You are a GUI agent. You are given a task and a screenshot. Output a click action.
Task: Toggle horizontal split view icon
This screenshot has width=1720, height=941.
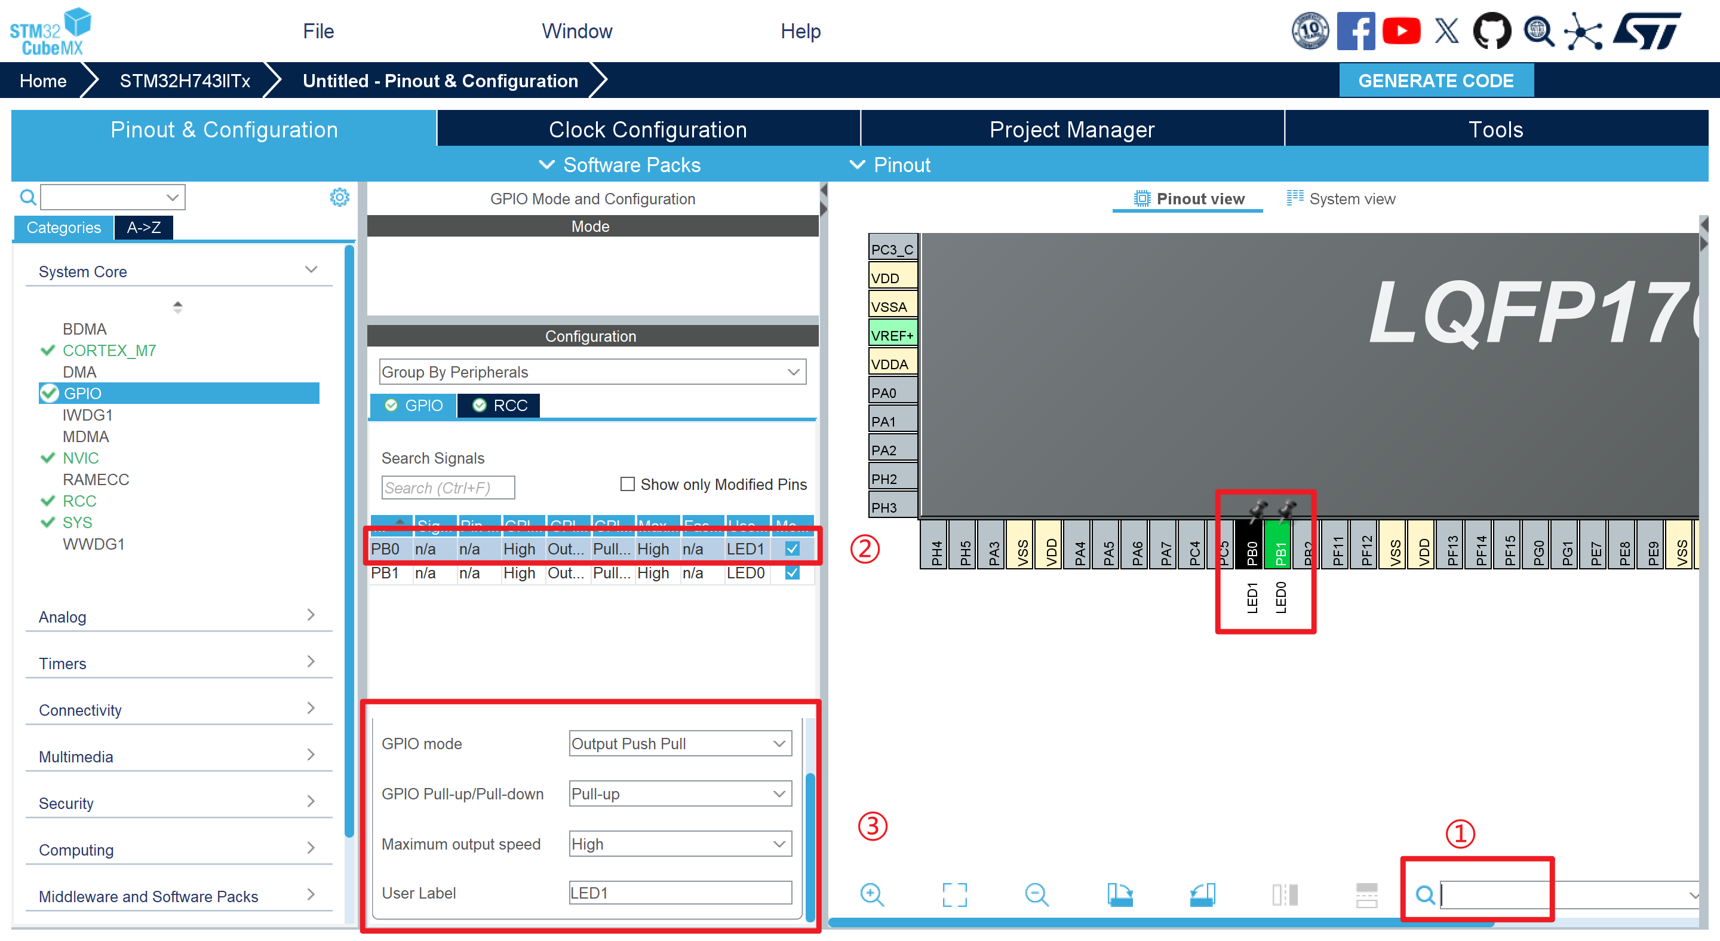(x=1367, y=894)
